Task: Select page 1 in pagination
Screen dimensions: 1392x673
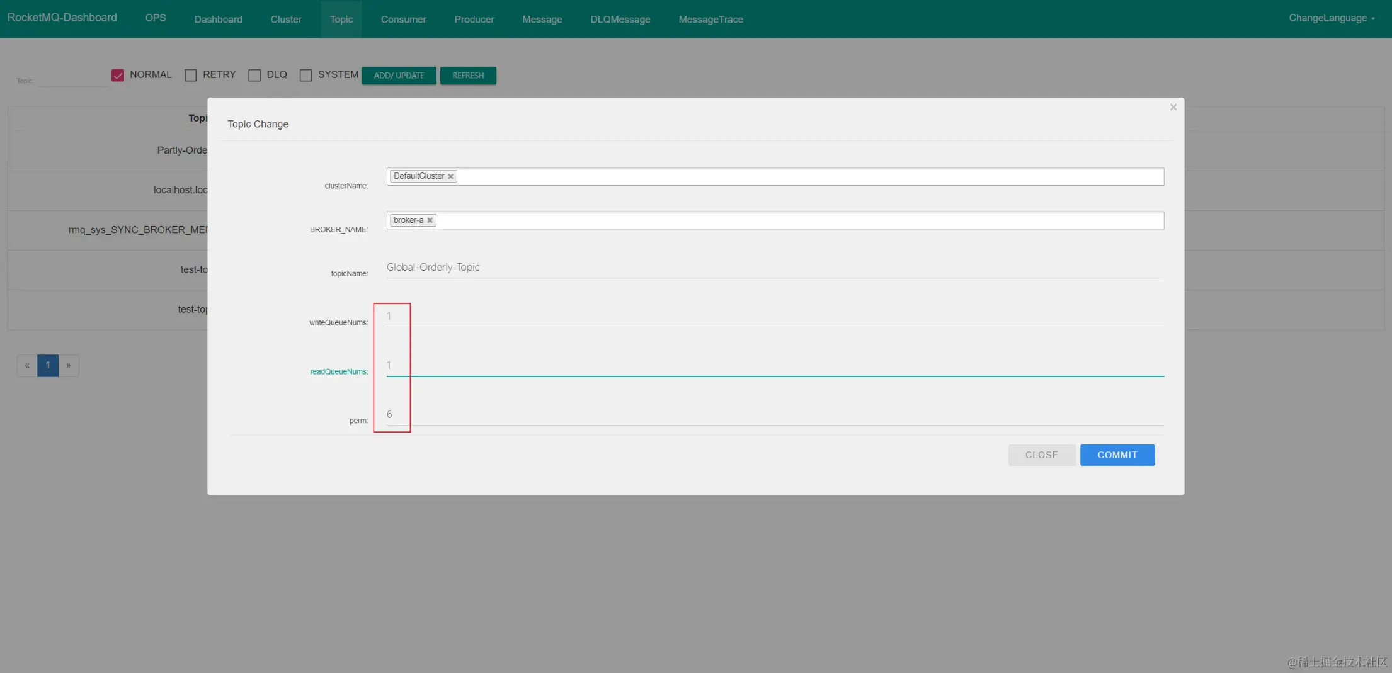Action: [48, 365]
